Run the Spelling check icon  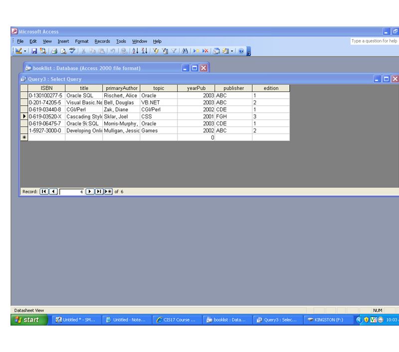[x=72, y=51]
